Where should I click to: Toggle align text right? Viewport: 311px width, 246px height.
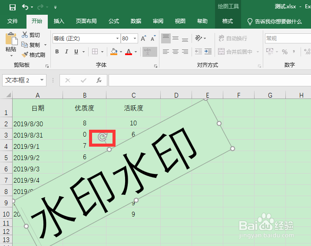185,52
